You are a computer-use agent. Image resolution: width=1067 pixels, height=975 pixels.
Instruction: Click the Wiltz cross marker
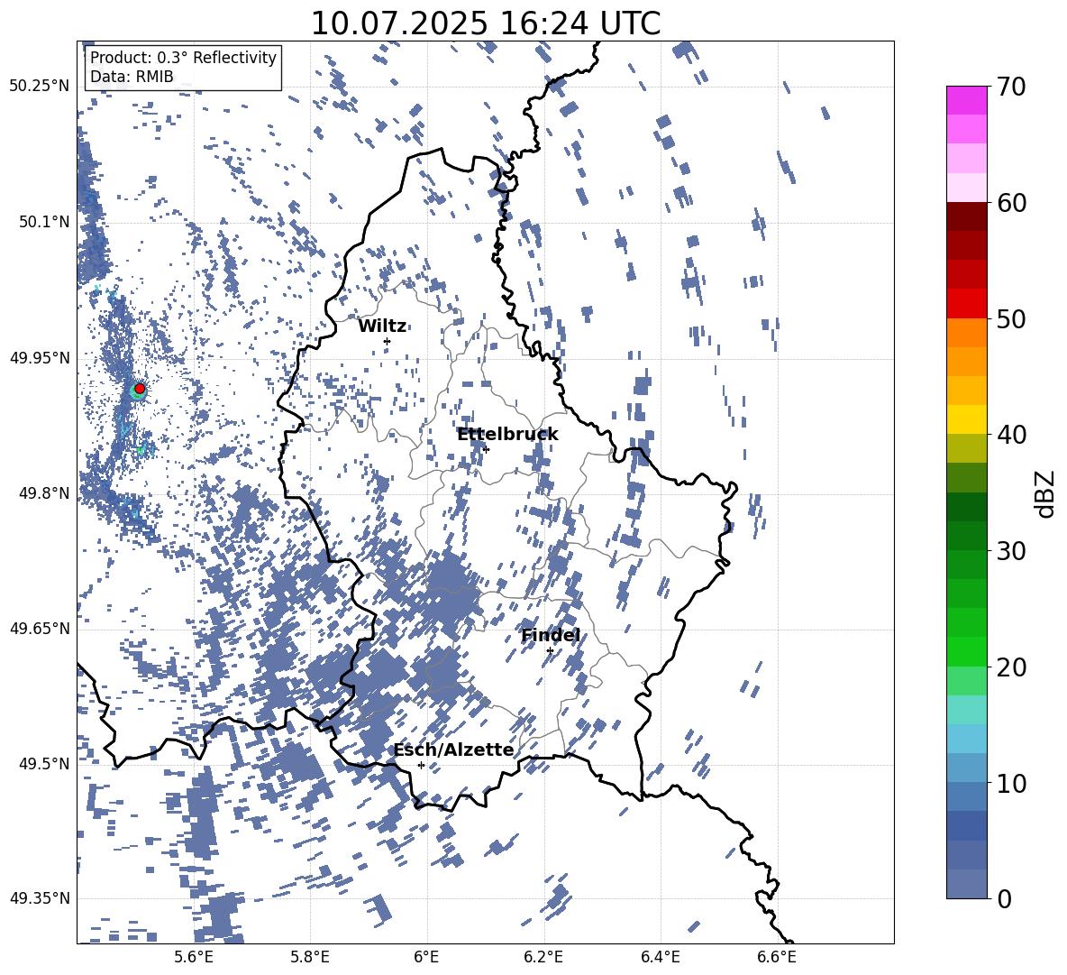coord(388,341)
